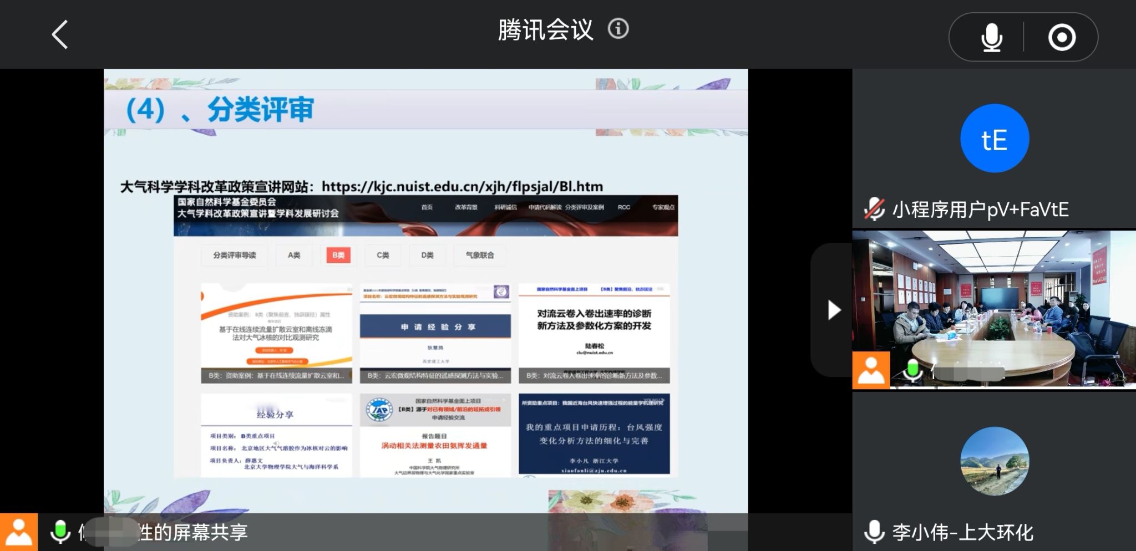This screenshot has width=1136, height=551.
Task: Tap mic icon beside 李小伟-上大环化
Action: (x=874, y=532)
